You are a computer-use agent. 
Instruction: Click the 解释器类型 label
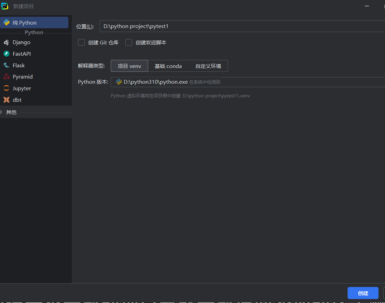(x=91, y=66)
